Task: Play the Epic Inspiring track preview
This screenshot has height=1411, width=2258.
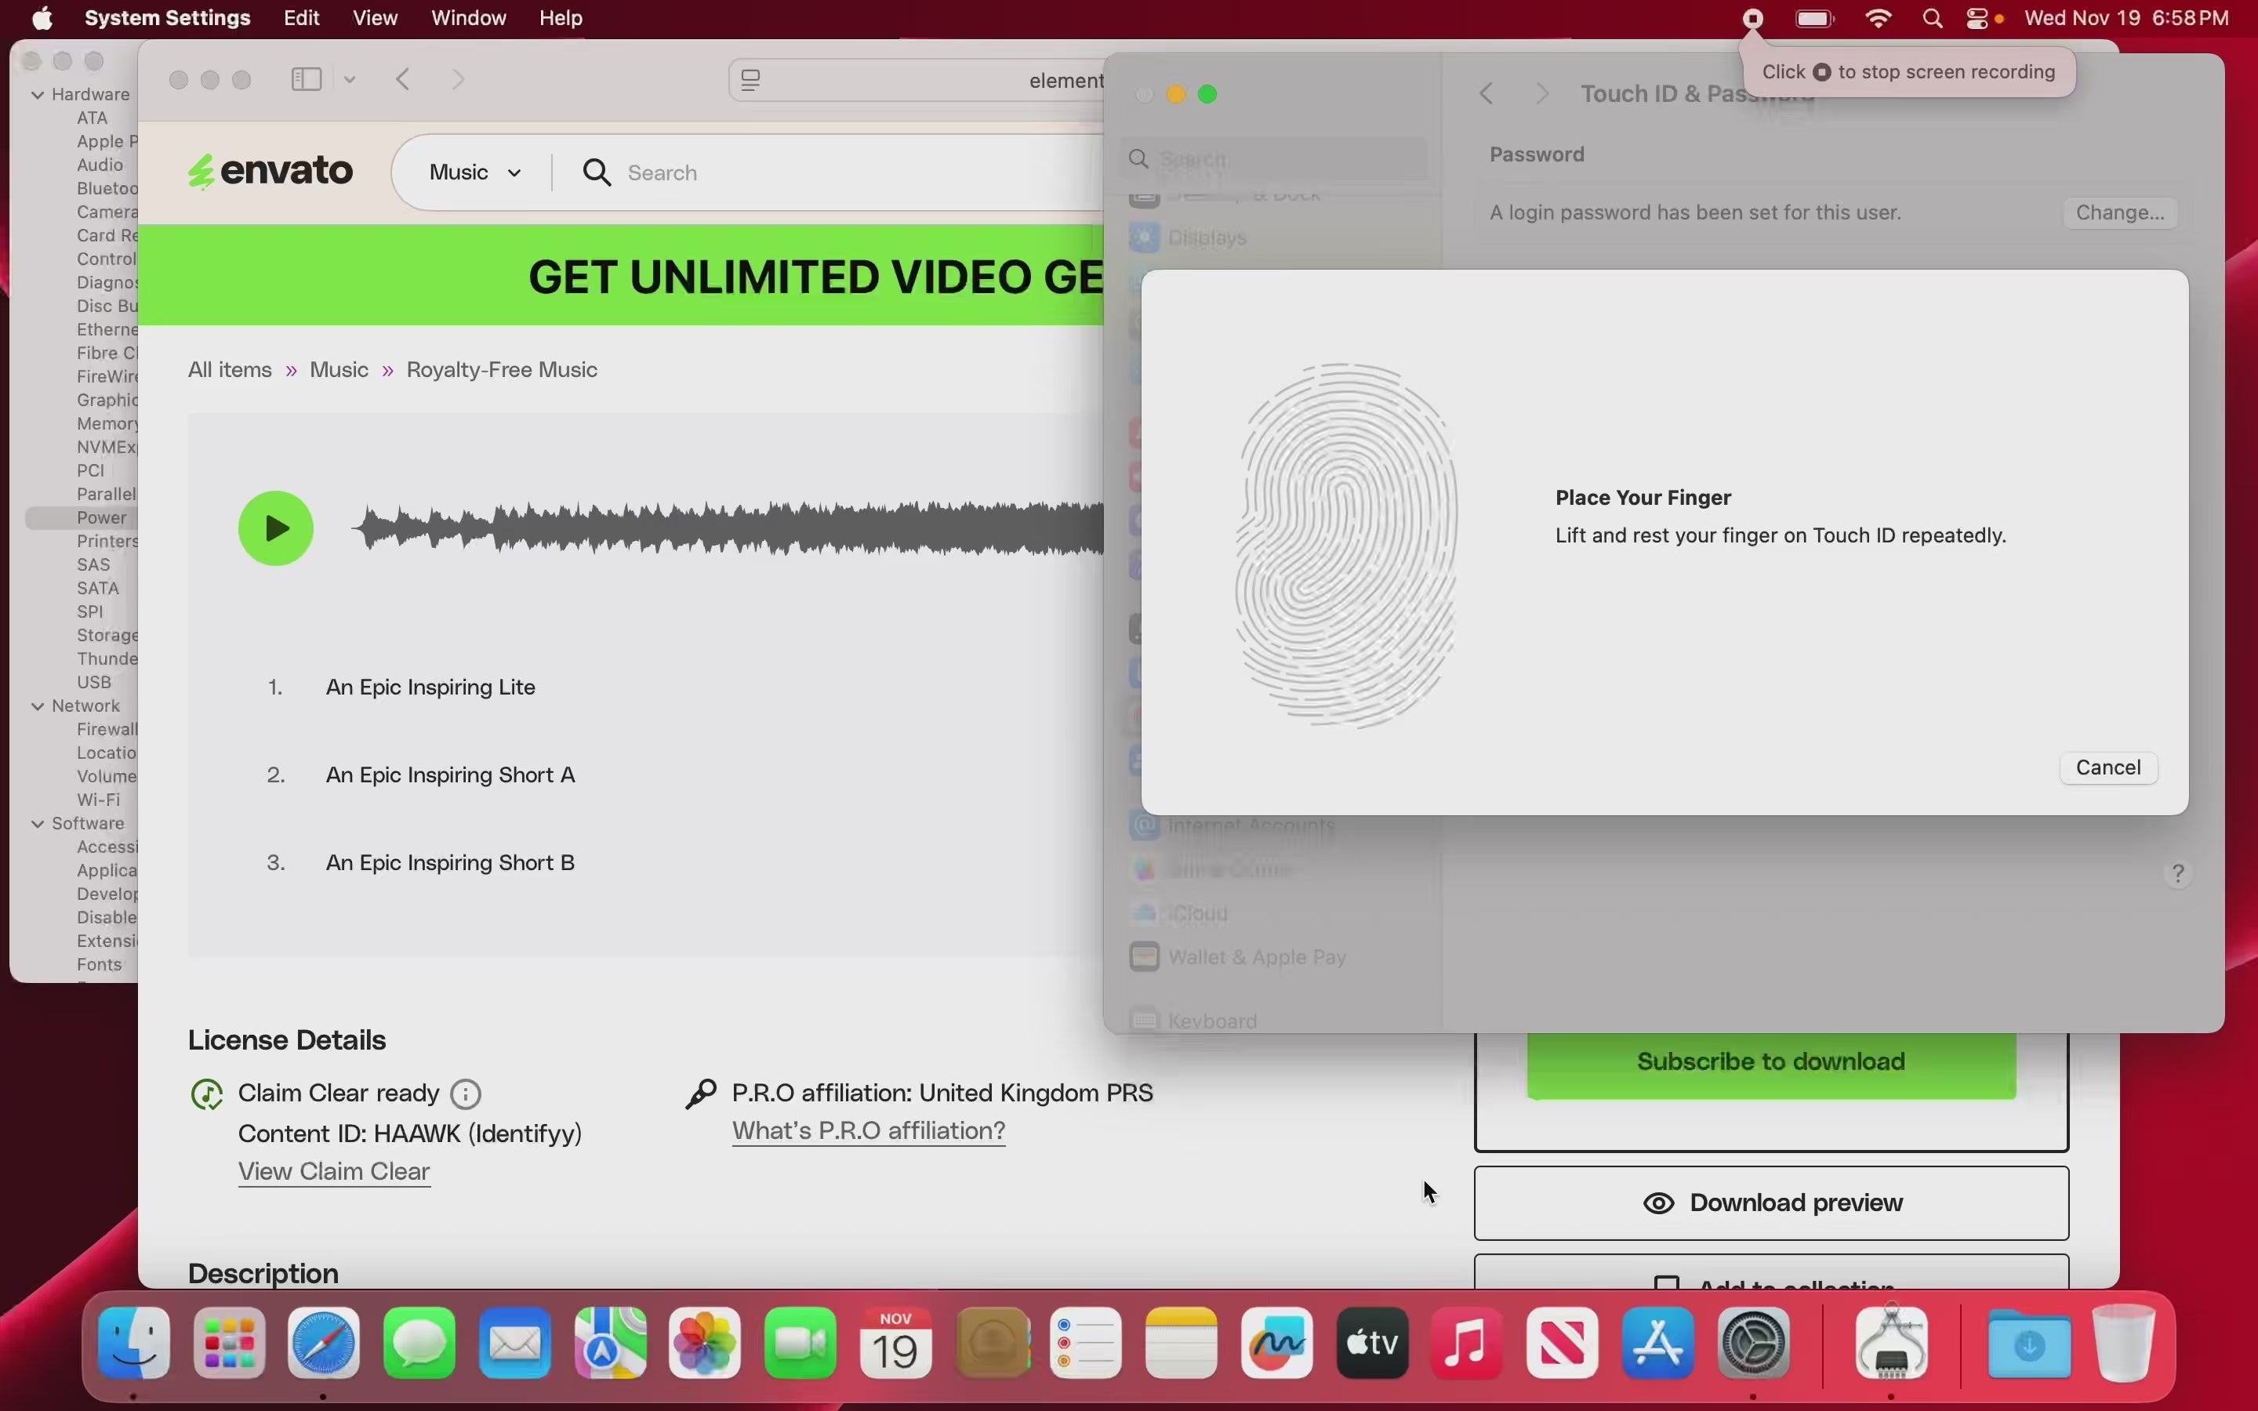Action: click(276, 528)
